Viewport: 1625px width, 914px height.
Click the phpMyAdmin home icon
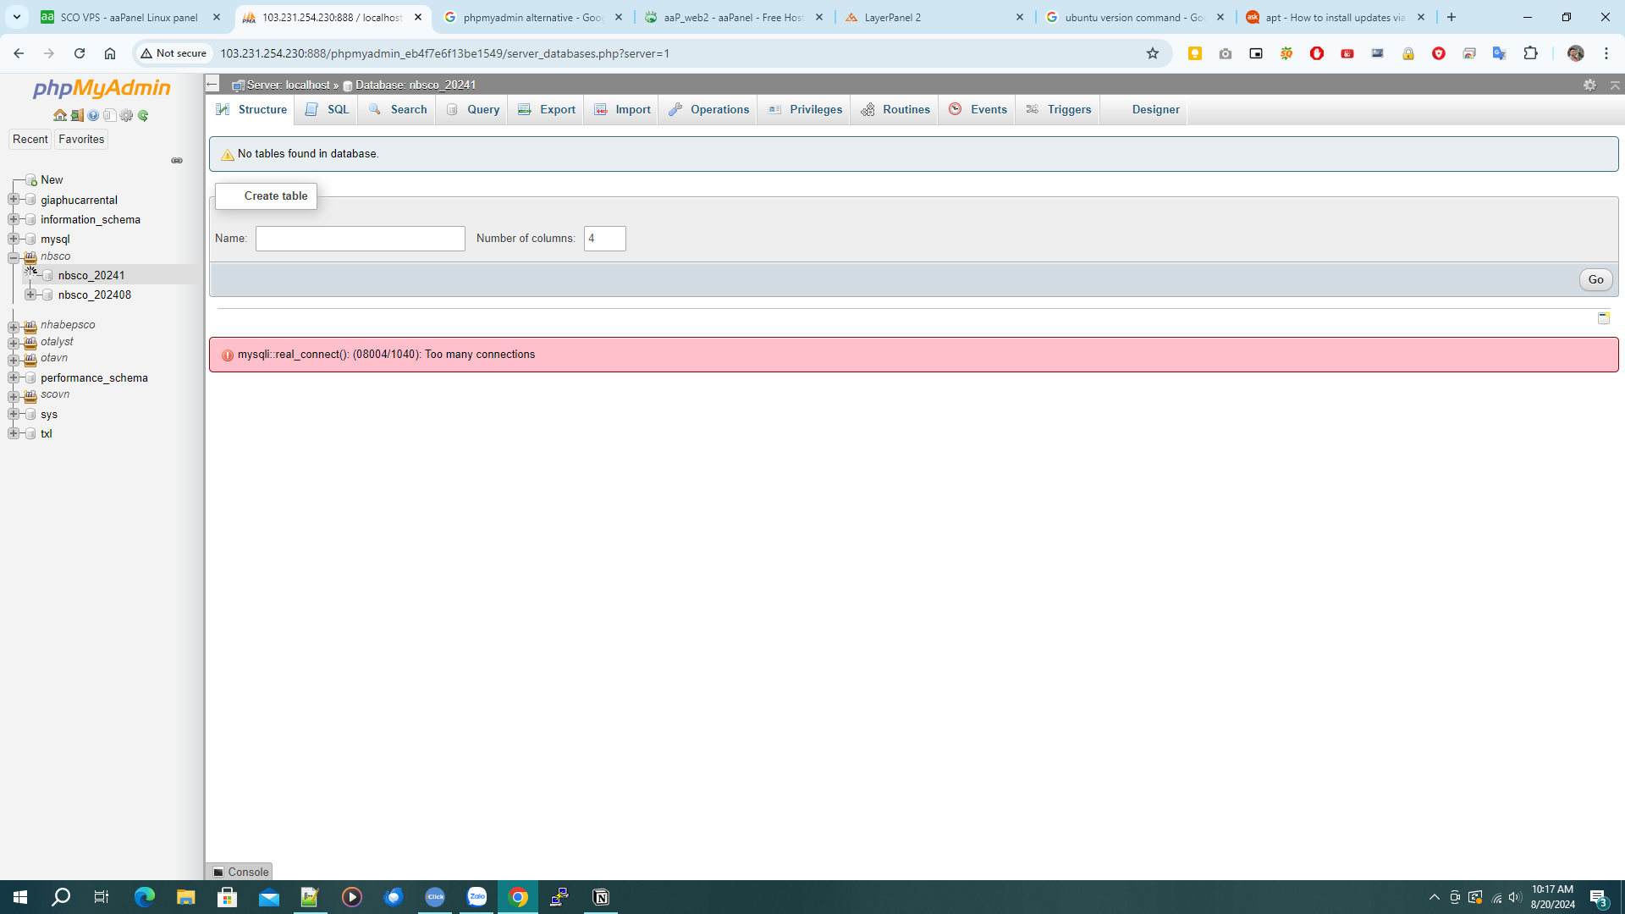coord(59,116)
